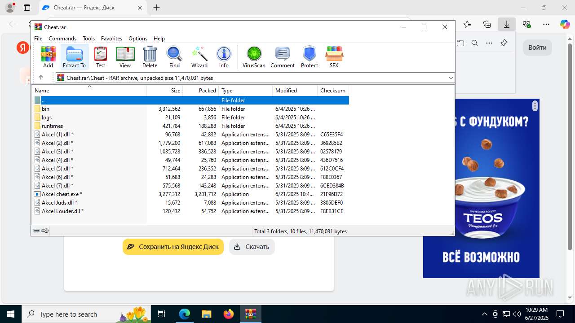Launch the Wizard tool
The image size is (575, 323).
pyautogui.click(x=199, y=57)
